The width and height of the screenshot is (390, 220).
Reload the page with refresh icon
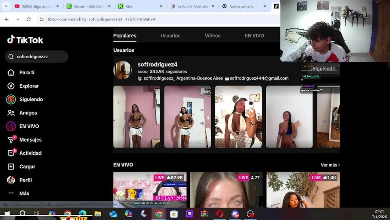[28, 19]
